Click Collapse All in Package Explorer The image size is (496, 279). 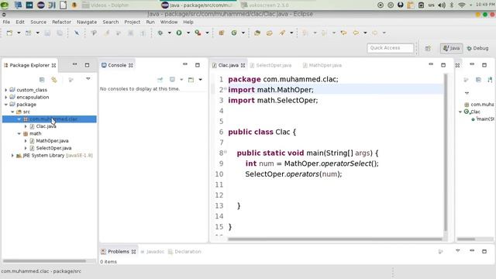tap(42, 79)
